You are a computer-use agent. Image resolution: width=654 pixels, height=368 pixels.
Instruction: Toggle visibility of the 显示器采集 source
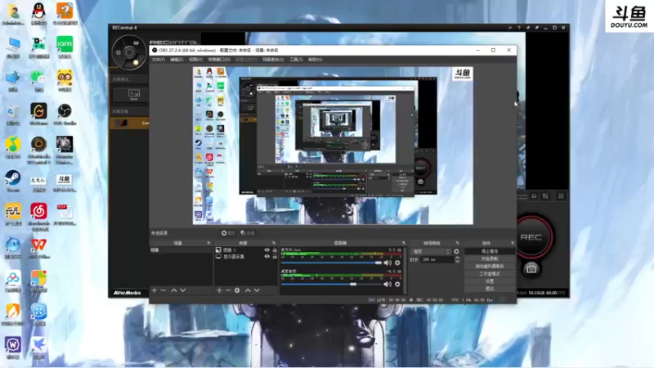[x=267, y=257]
